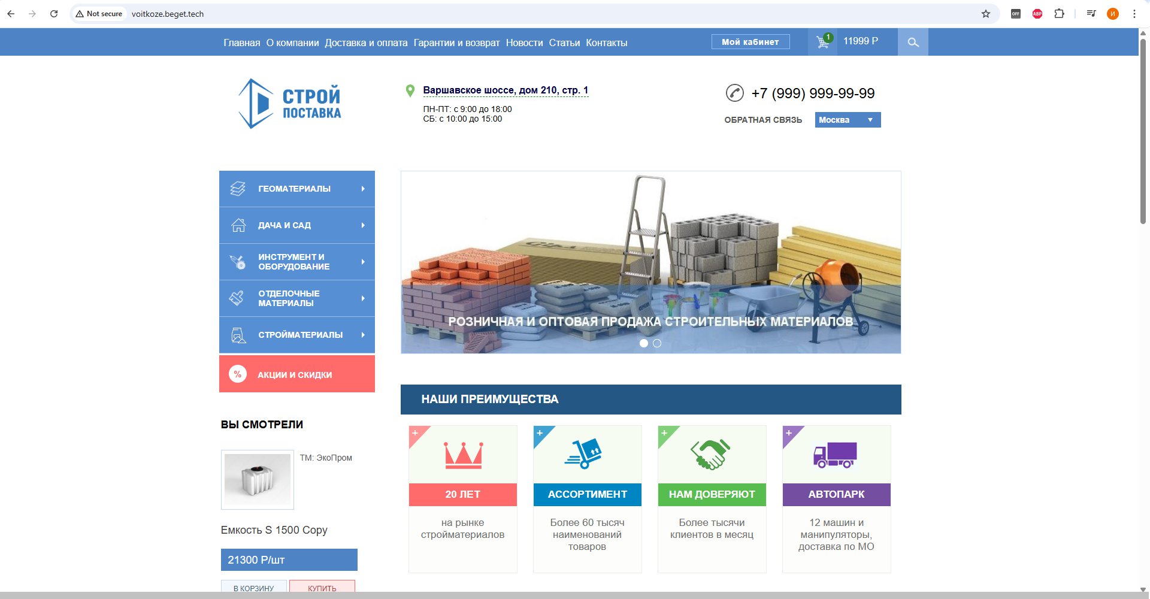Expand the Дача и сад submenu arrow

[x=363, y=225]
